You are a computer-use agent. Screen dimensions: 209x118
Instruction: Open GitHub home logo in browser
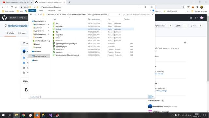pyautogui.click(x=4, y=18)
